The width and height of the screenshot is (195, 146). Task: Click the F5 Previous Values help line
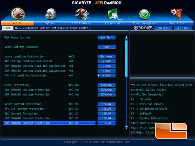pos(147,104)
